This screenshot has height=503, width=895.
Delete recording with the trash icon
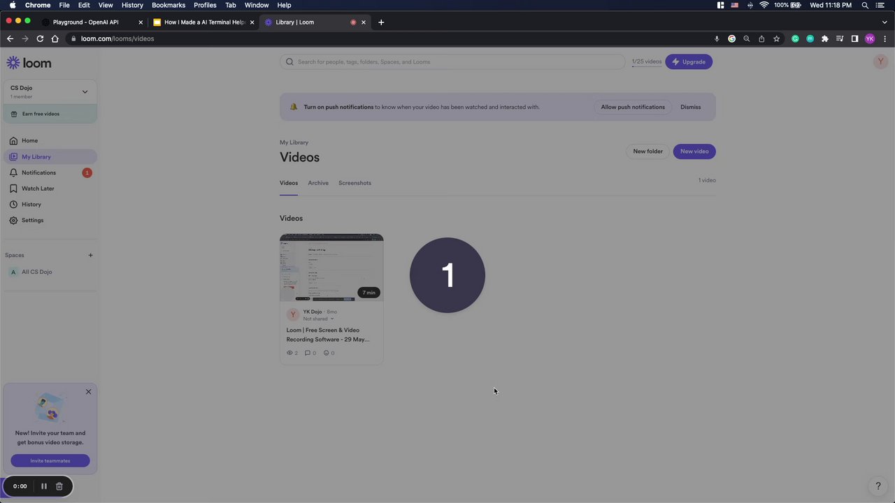pos(59,486)
